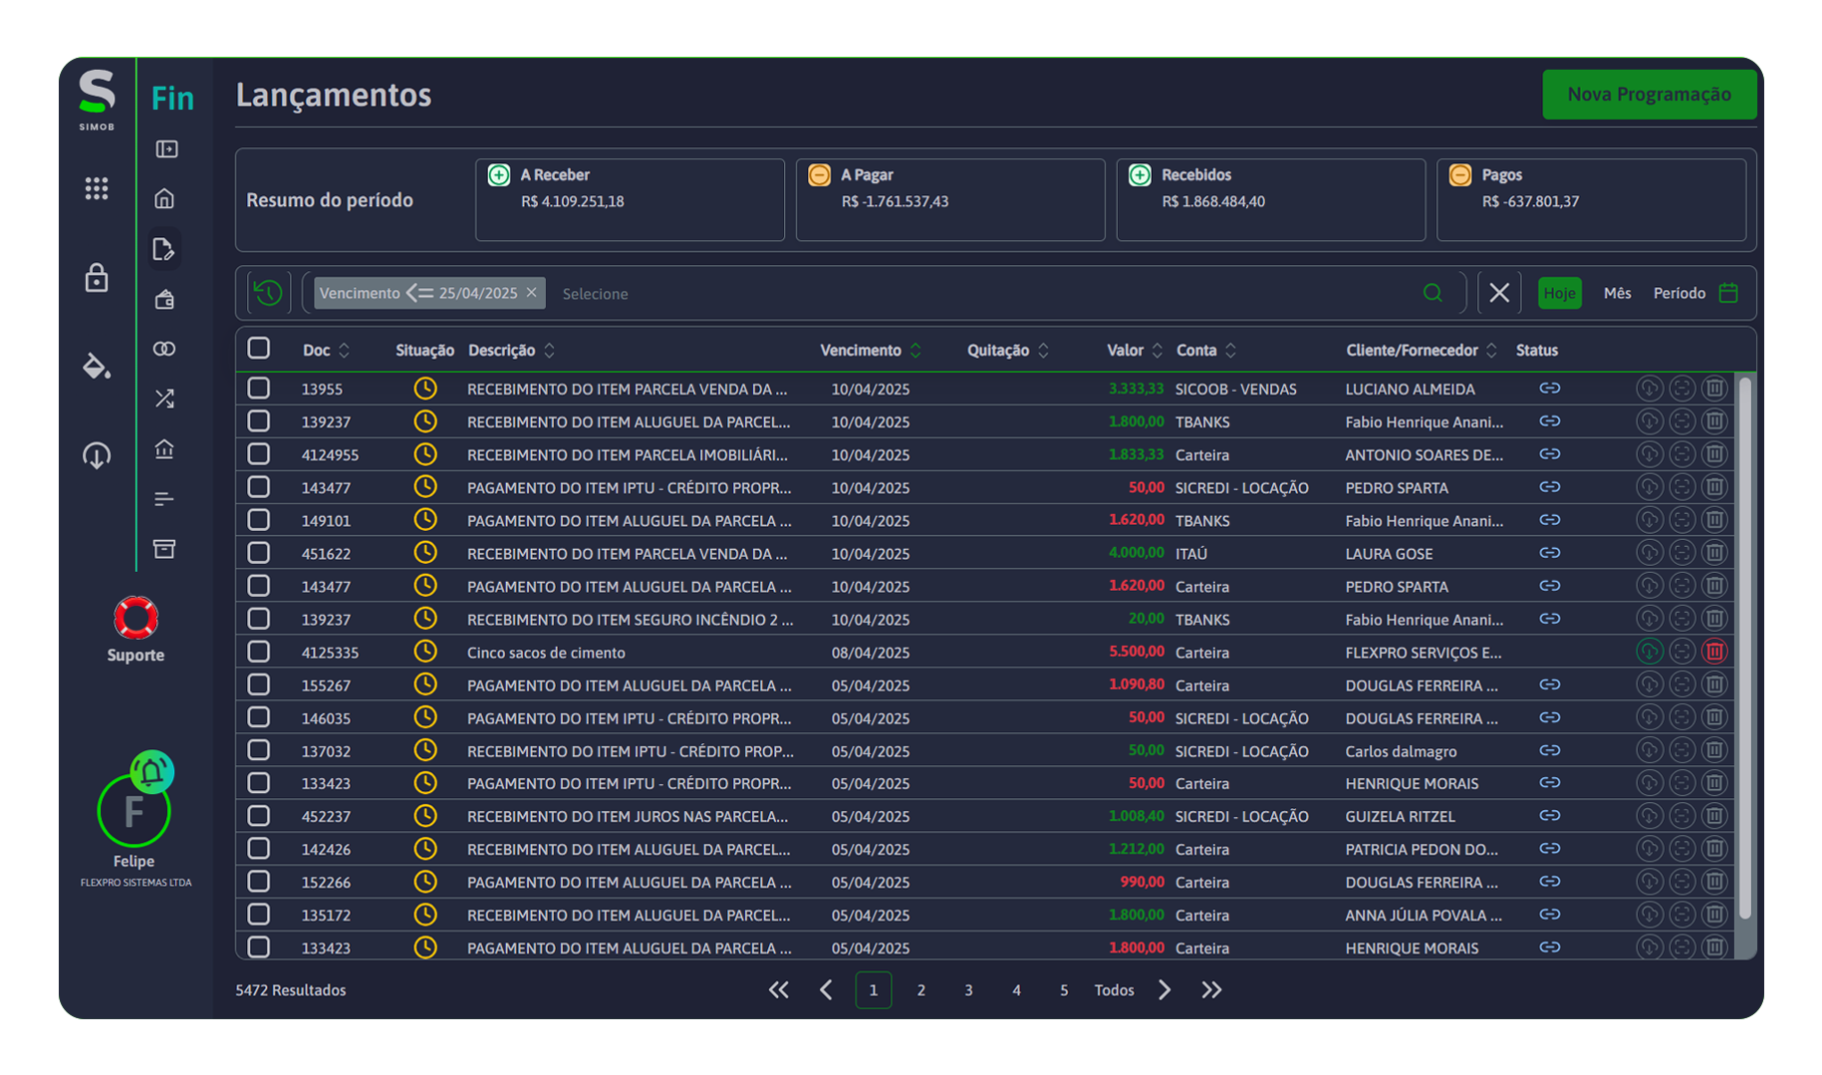Jump to first page double arrow

[779, 990]
